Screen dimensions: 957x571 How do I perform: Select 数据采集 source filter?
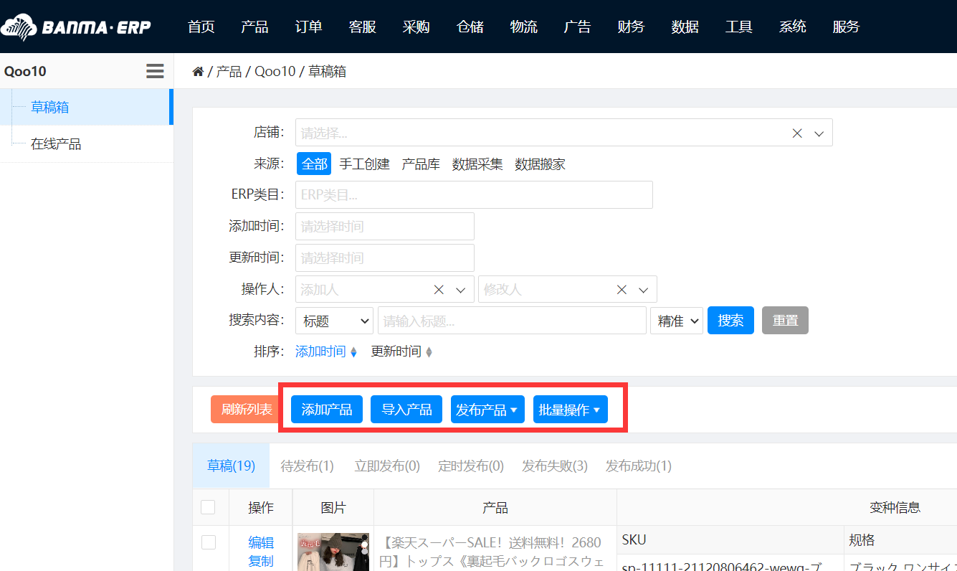(477, 164)
